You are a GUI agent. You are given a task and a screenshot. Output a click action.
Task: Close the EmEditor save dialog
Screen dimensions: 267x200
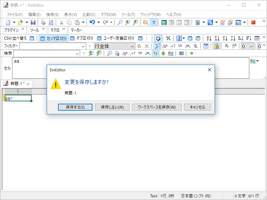[210, 70]
